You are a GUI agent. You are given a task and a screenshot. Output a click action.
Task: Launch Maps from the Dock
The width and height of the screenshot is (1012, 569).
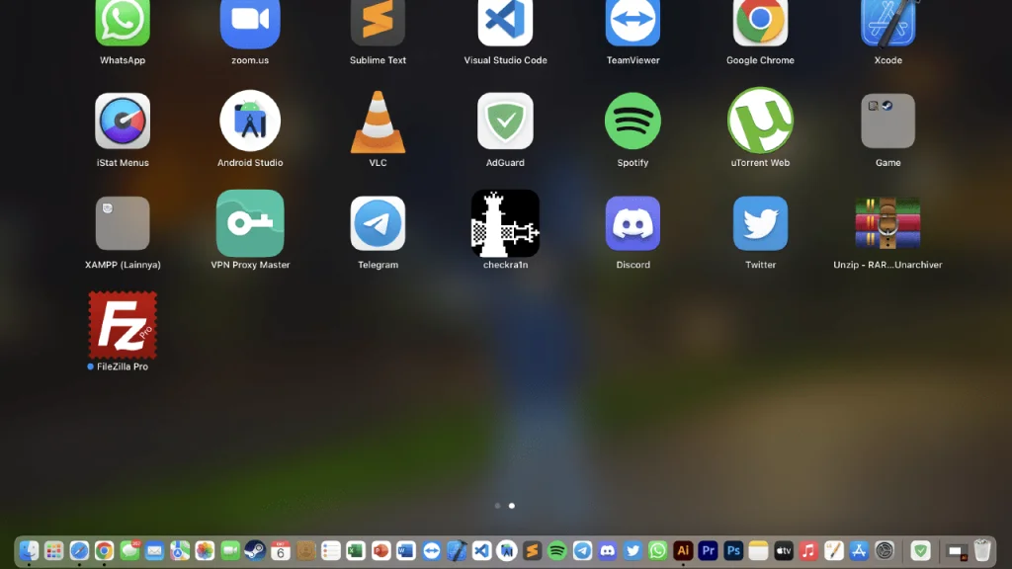(180, 551)
